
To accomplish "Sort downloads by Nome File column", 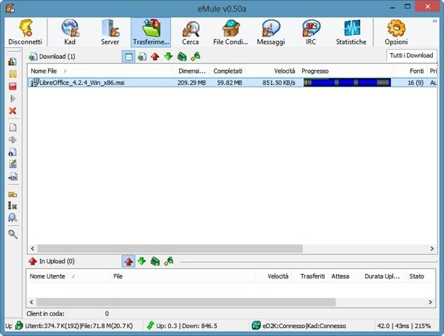I will point(100,71).
